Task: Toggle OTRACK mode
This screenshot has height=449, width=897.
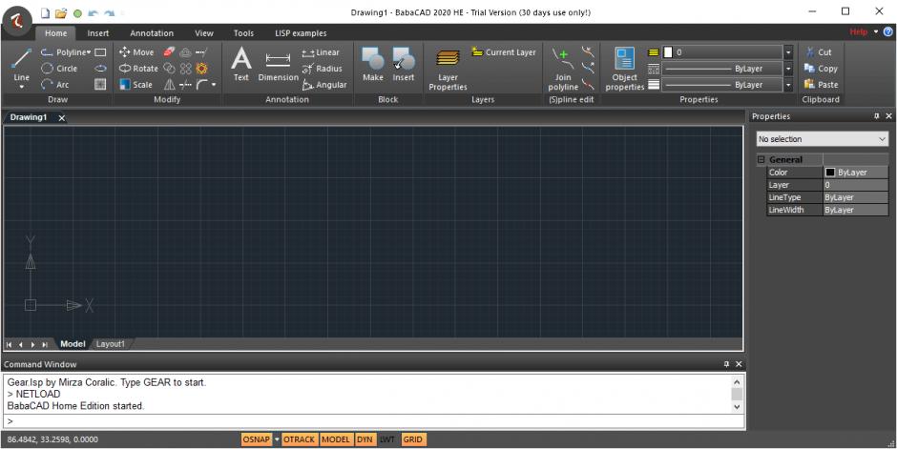Action: 300,439
